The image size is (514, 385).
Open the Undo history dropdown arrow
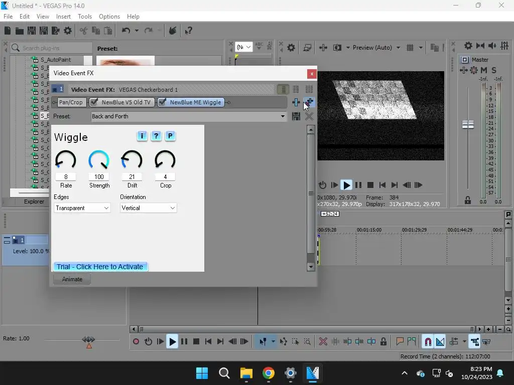click(x=137, y=31)
